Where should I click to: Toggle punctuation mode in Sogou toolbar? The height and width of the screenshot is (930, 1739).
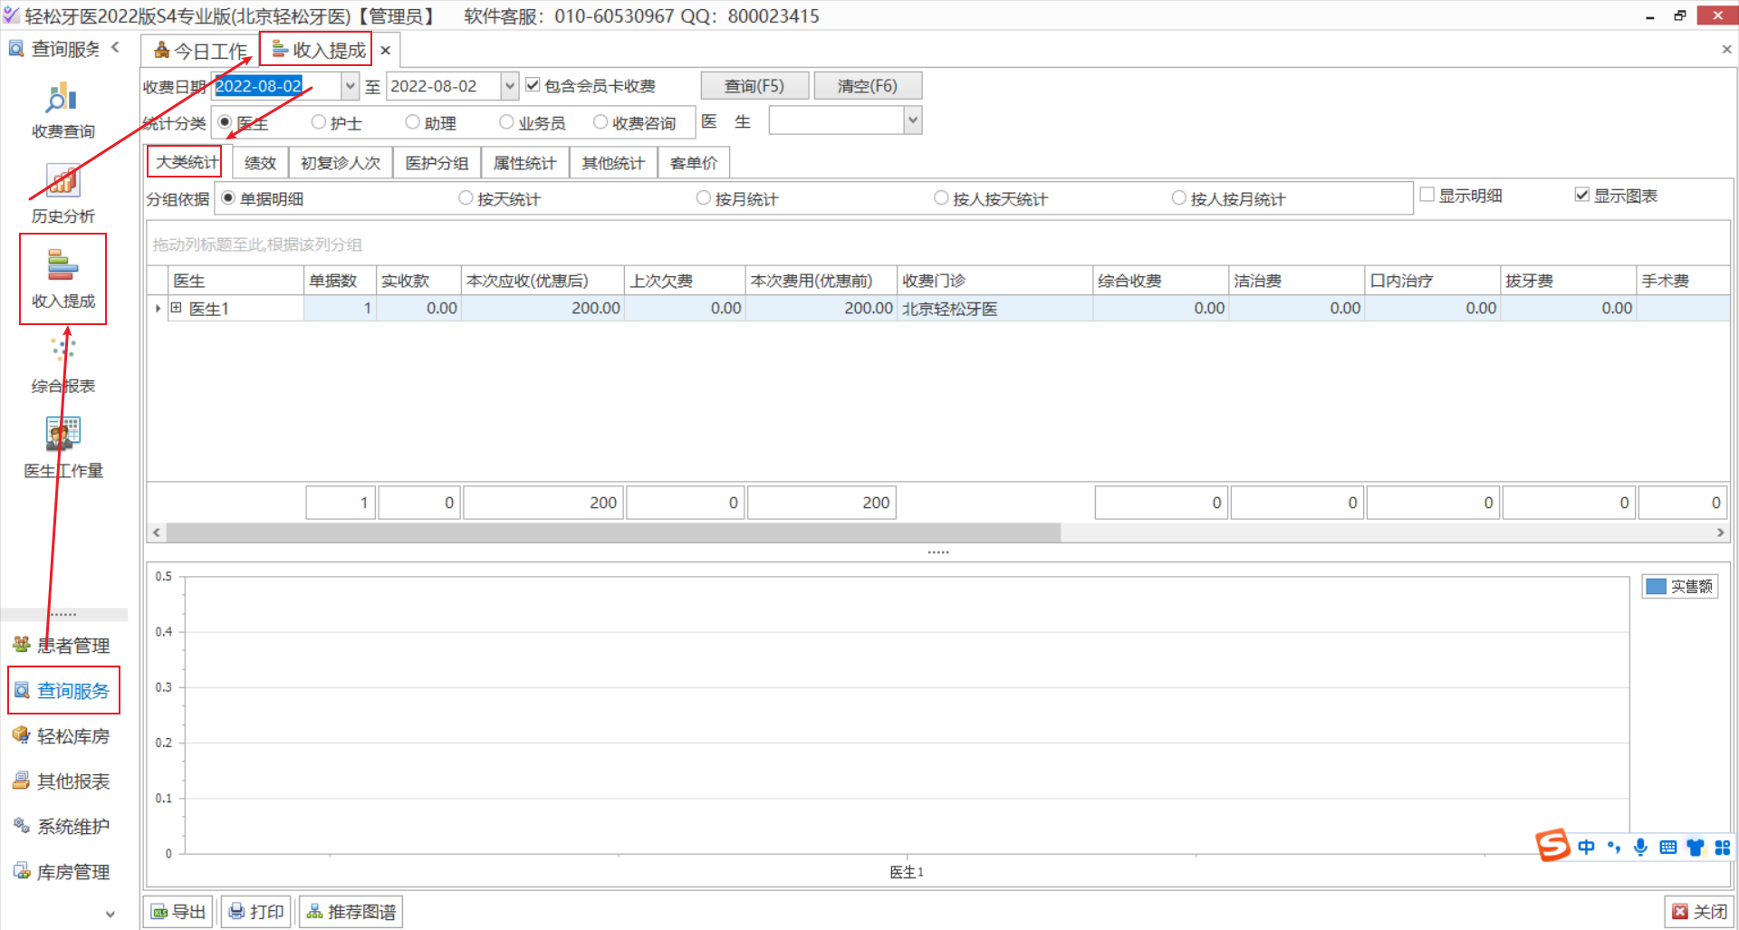click(x=1613, y=848)
